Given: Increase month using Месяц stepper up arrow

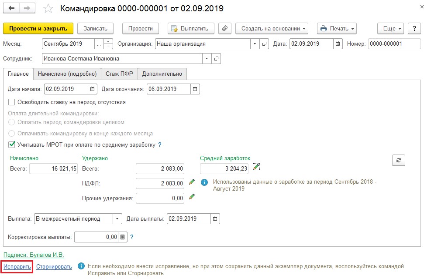Looking at the screenshot, I should tap(108, 41).
